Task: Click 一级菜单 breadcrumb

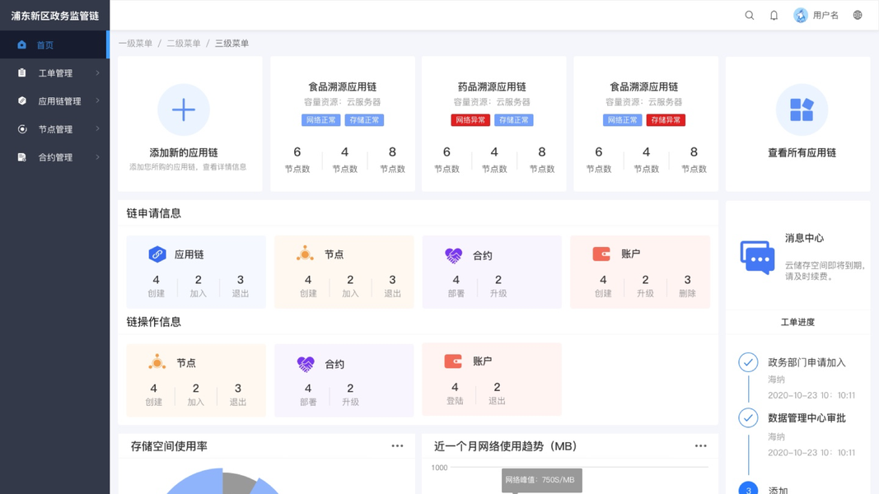Action: tap(135, 43)
